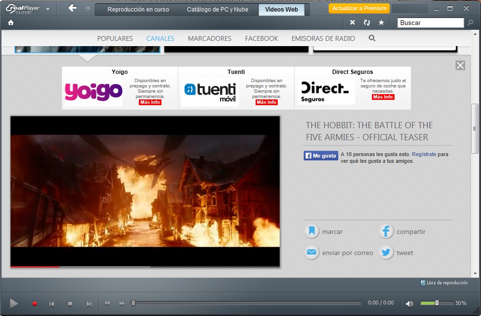The image size is (481, 316).
Task: Open the POPULARES section
Action: [115, 38]
